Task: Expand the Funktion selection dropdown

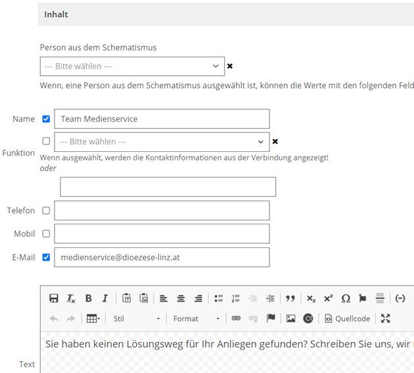Action: click(x=161, y=141)
